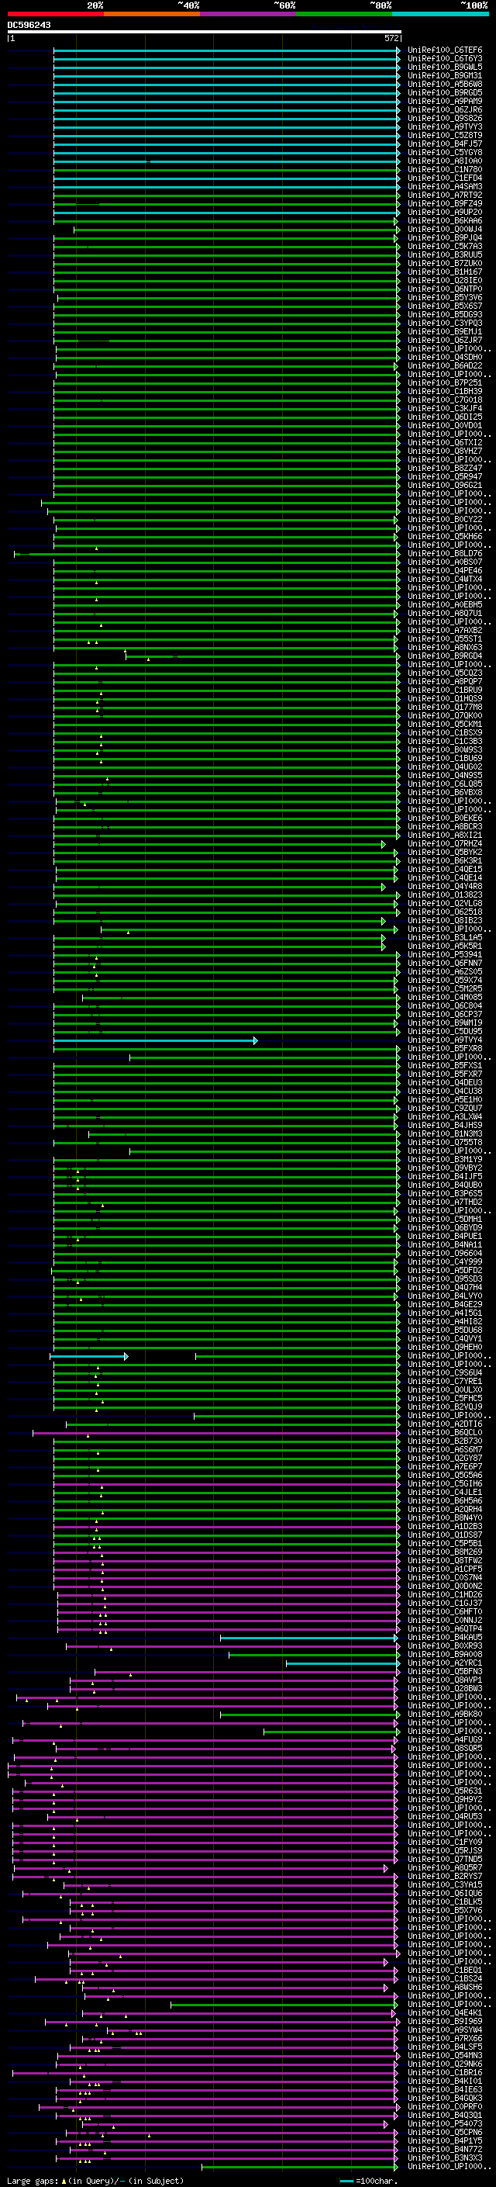Select the UniRef100_Q95SD3 label
The width and height of the screenshot is (496, 2187).
coord(444,1279)
